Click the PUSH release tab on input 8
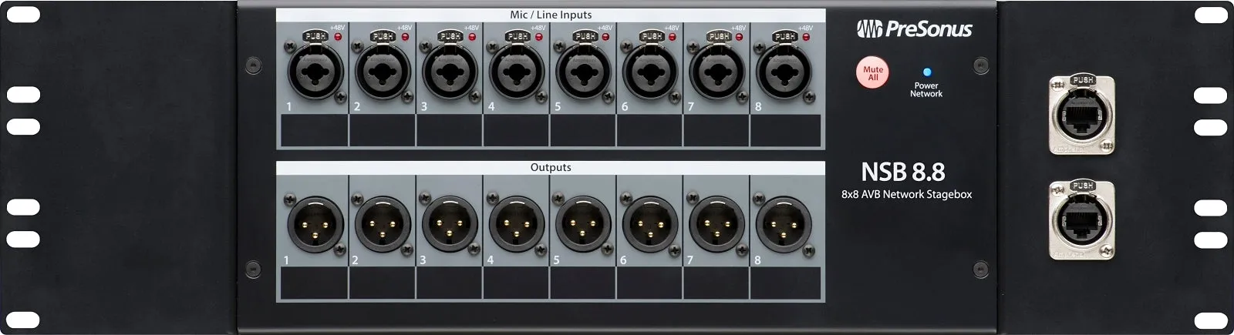The width and height of the screenshot is (1234, 335). click(784, 36)
